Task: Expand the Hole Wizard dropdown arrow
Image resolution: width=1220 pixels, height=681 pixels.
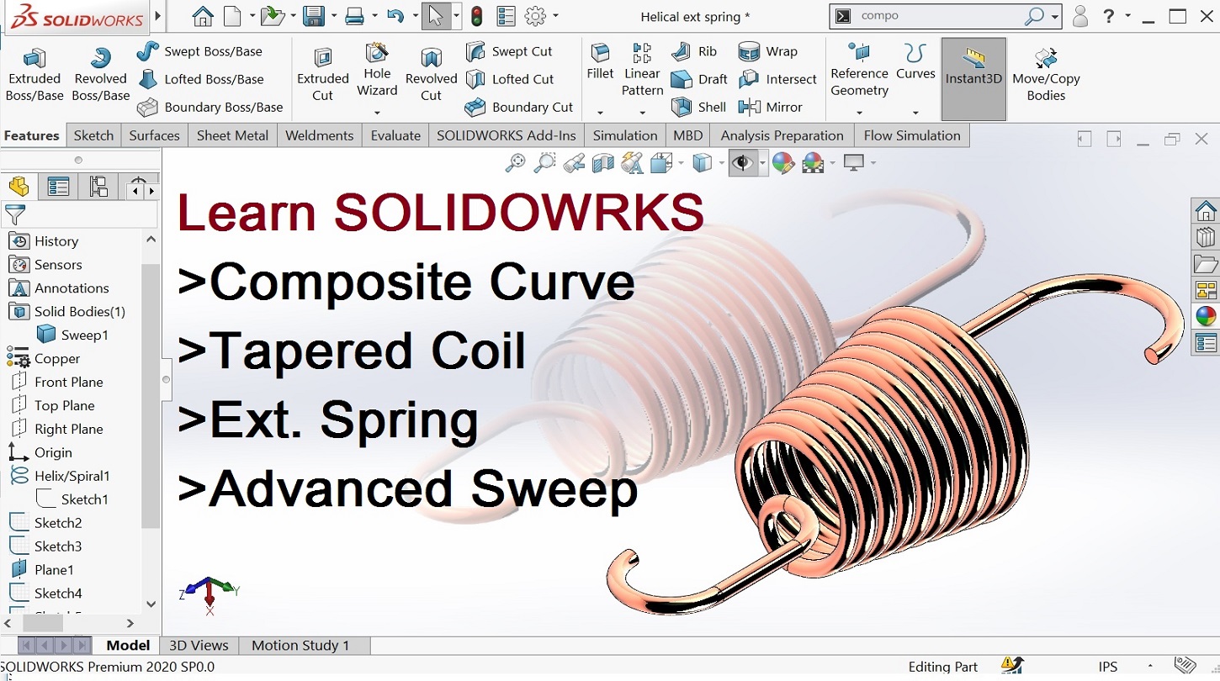Action: click(377, 113)
